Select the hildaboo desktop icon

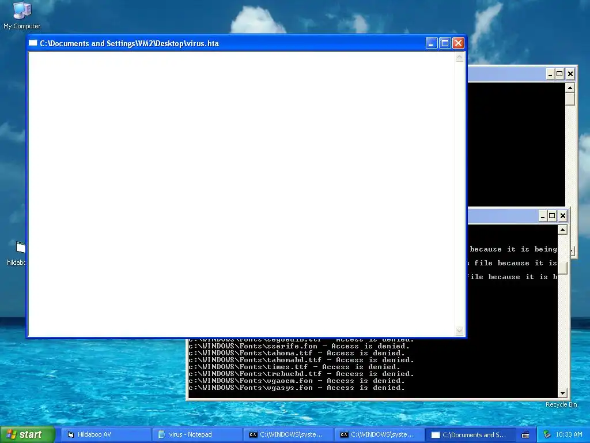17,253
